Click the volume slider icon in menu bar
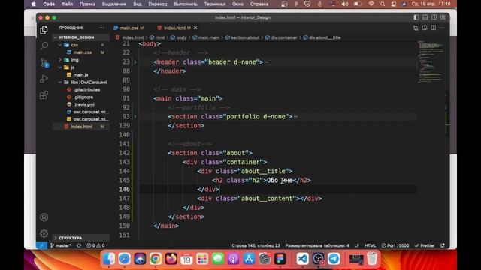This screenshot has width=481, height=270. tap(345, 4)
